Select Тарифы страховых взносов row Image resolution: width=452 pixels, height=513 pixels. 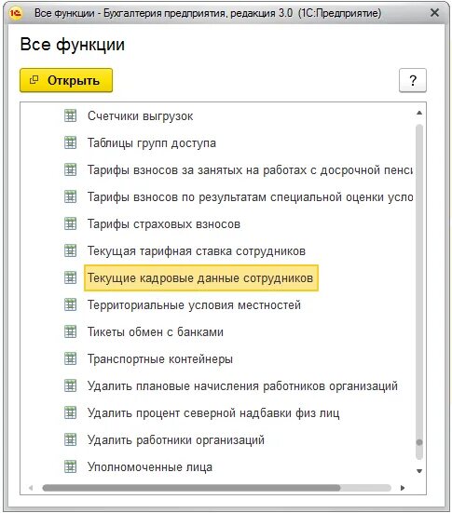tap(164, 224)
